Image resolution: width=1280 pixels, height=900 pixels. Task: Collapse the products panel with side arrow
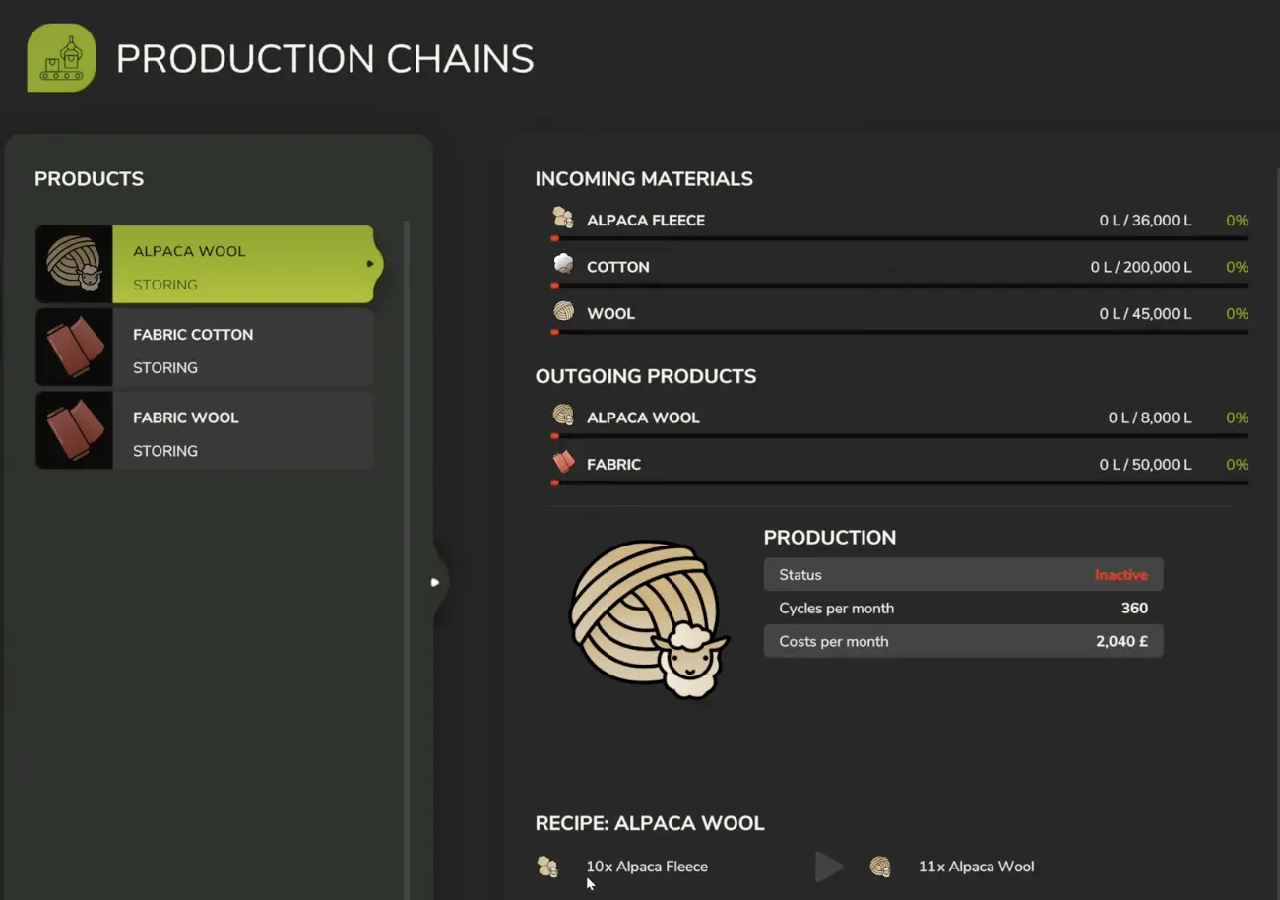point(435,582)
